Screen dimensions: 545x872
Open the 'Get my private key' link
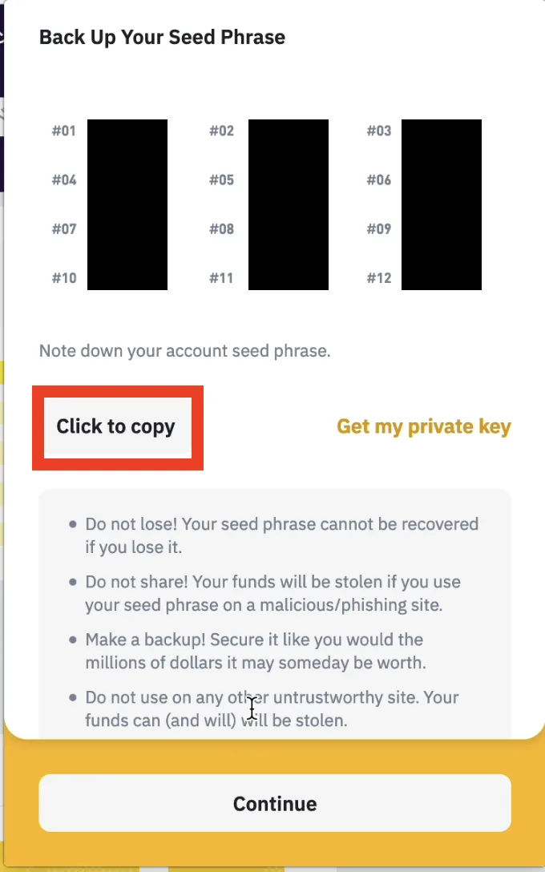coord(424,426)
